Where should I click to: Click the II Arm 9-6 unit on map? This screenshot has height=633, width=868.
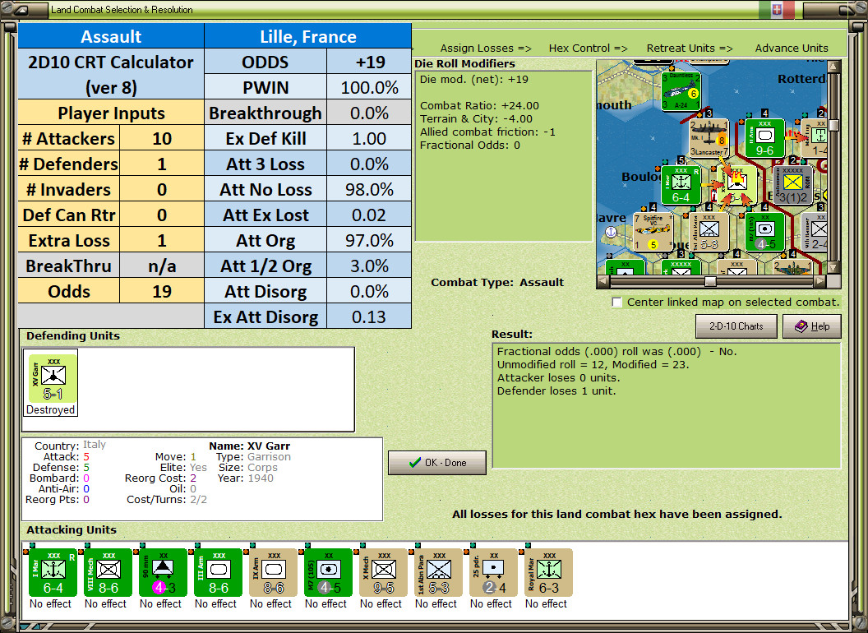tap(764, 138)
